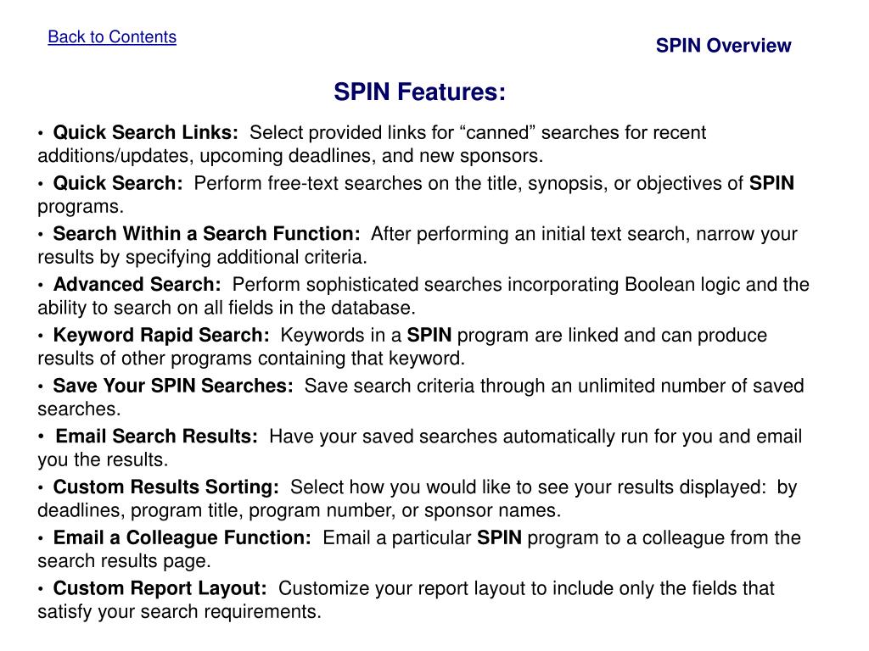
Task: Click the Quick Search bold heading
Action: click(118, 183)
